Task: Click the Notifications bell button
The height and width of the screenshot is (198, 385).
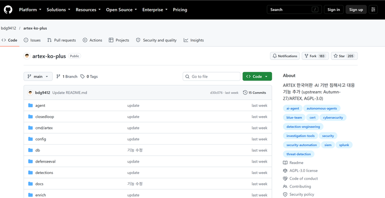Action: pyautogui.click(x=285, y=56)
